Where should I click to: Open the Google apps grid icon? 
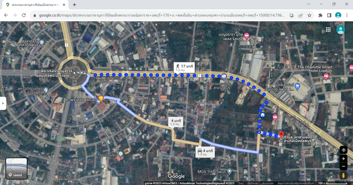point(328,30)
